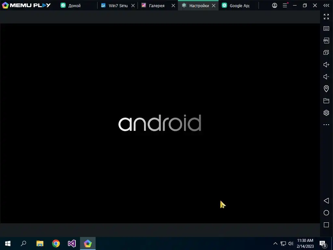Install an APK file

point(326,40)
